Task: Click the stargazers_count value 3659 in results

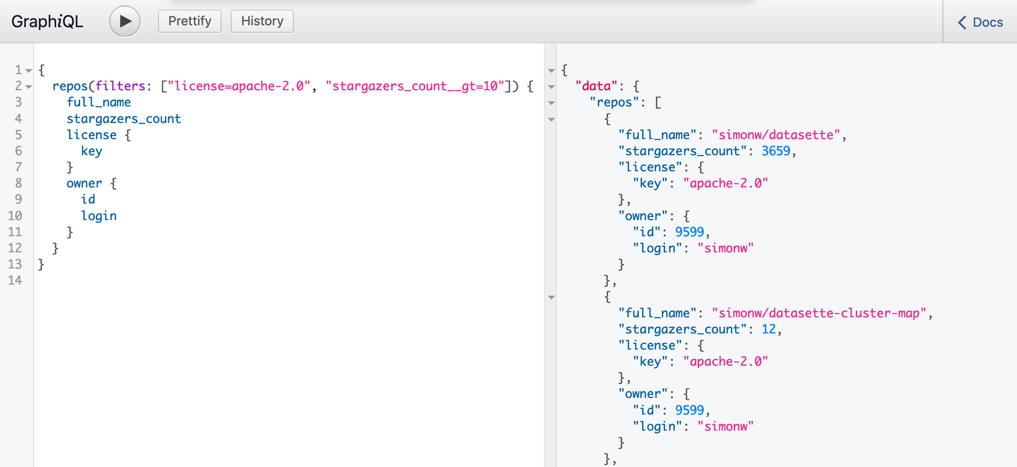Action: point(775,151)
